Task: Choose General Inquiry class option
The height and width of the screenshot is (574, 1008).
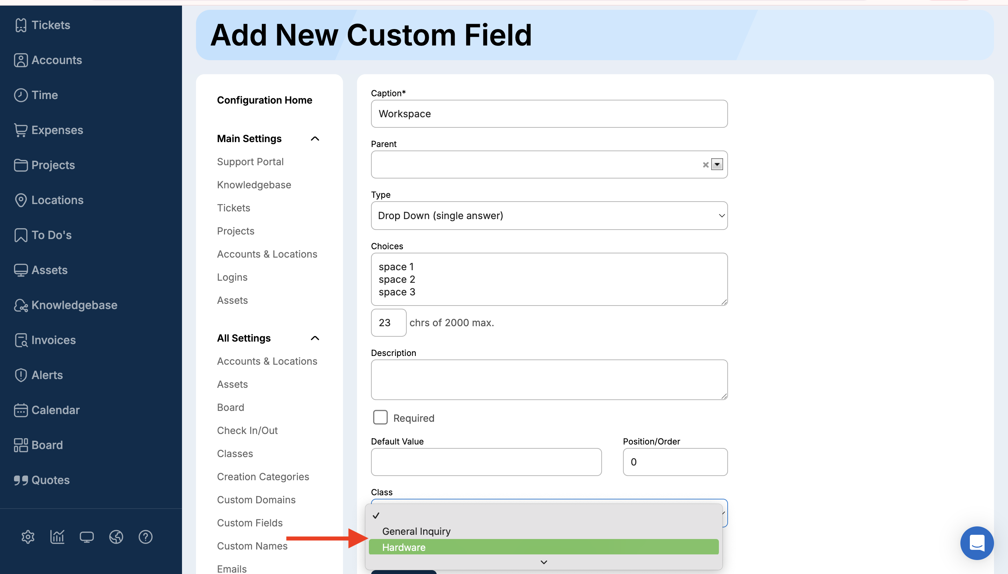Action: pos(416,531)
